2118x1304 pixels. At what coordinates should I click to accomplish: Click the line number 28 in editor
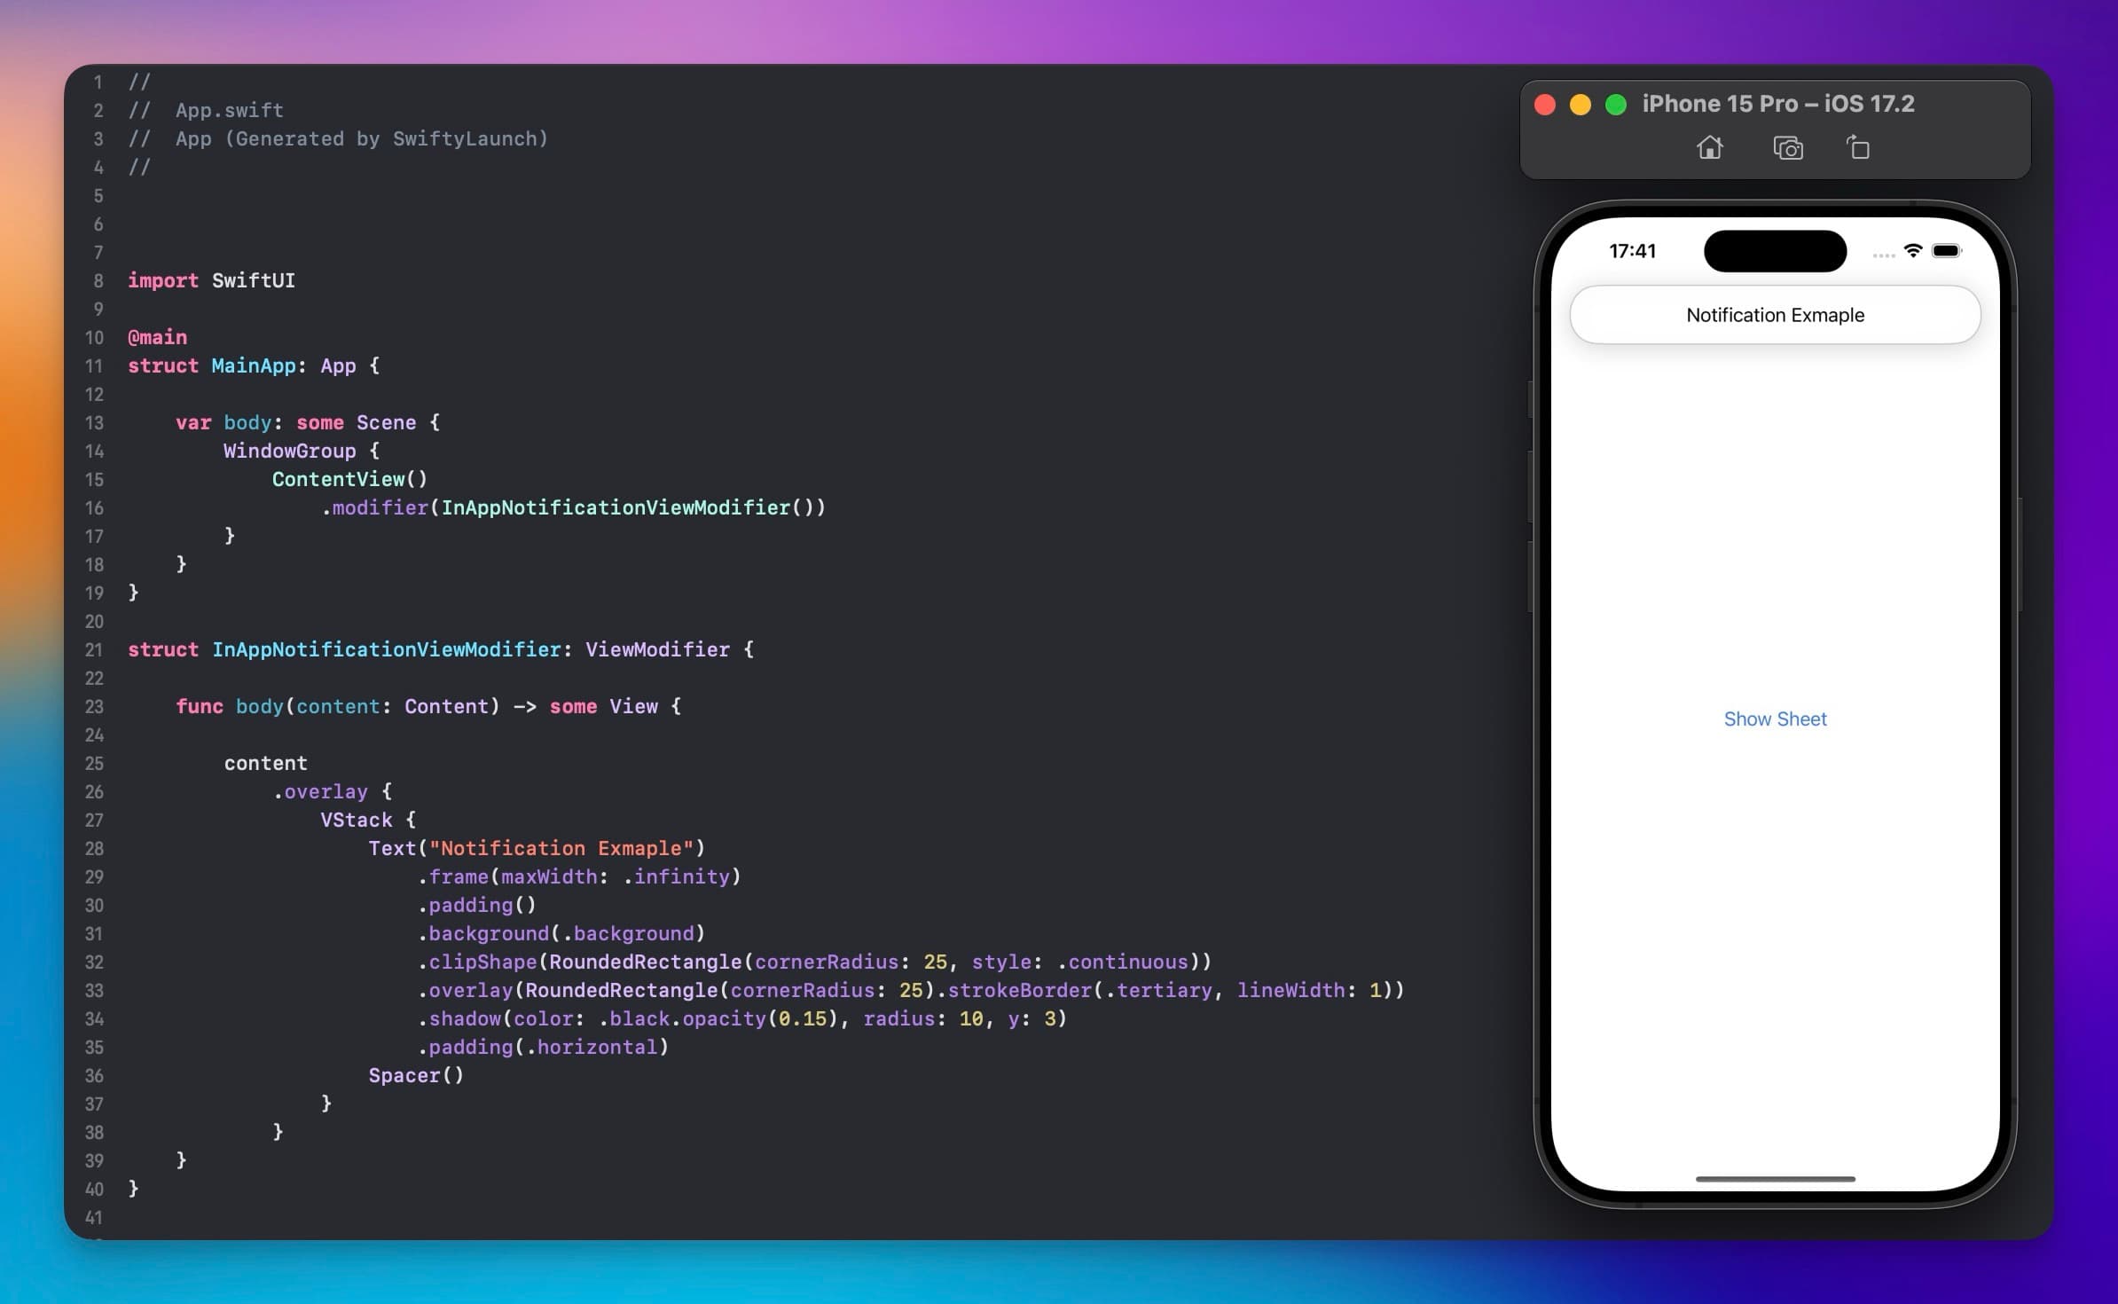tap(97, 847)
